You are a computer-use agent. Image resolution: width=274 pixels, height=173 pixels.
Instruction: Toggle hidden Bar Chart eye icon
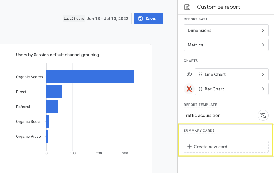(x=189, y=89)
